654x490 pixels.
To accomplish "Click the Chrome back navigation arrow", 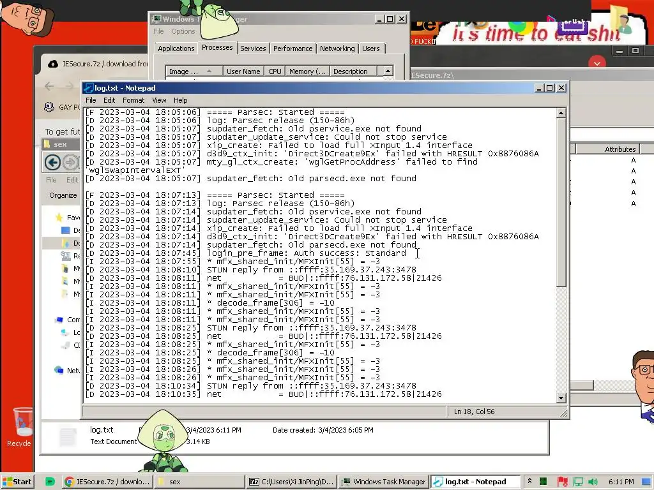I will [49, 86].
